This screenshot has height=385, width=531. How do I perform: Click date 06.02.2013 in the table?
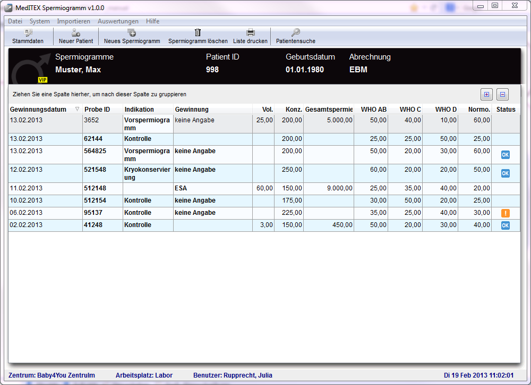(26, 213)
